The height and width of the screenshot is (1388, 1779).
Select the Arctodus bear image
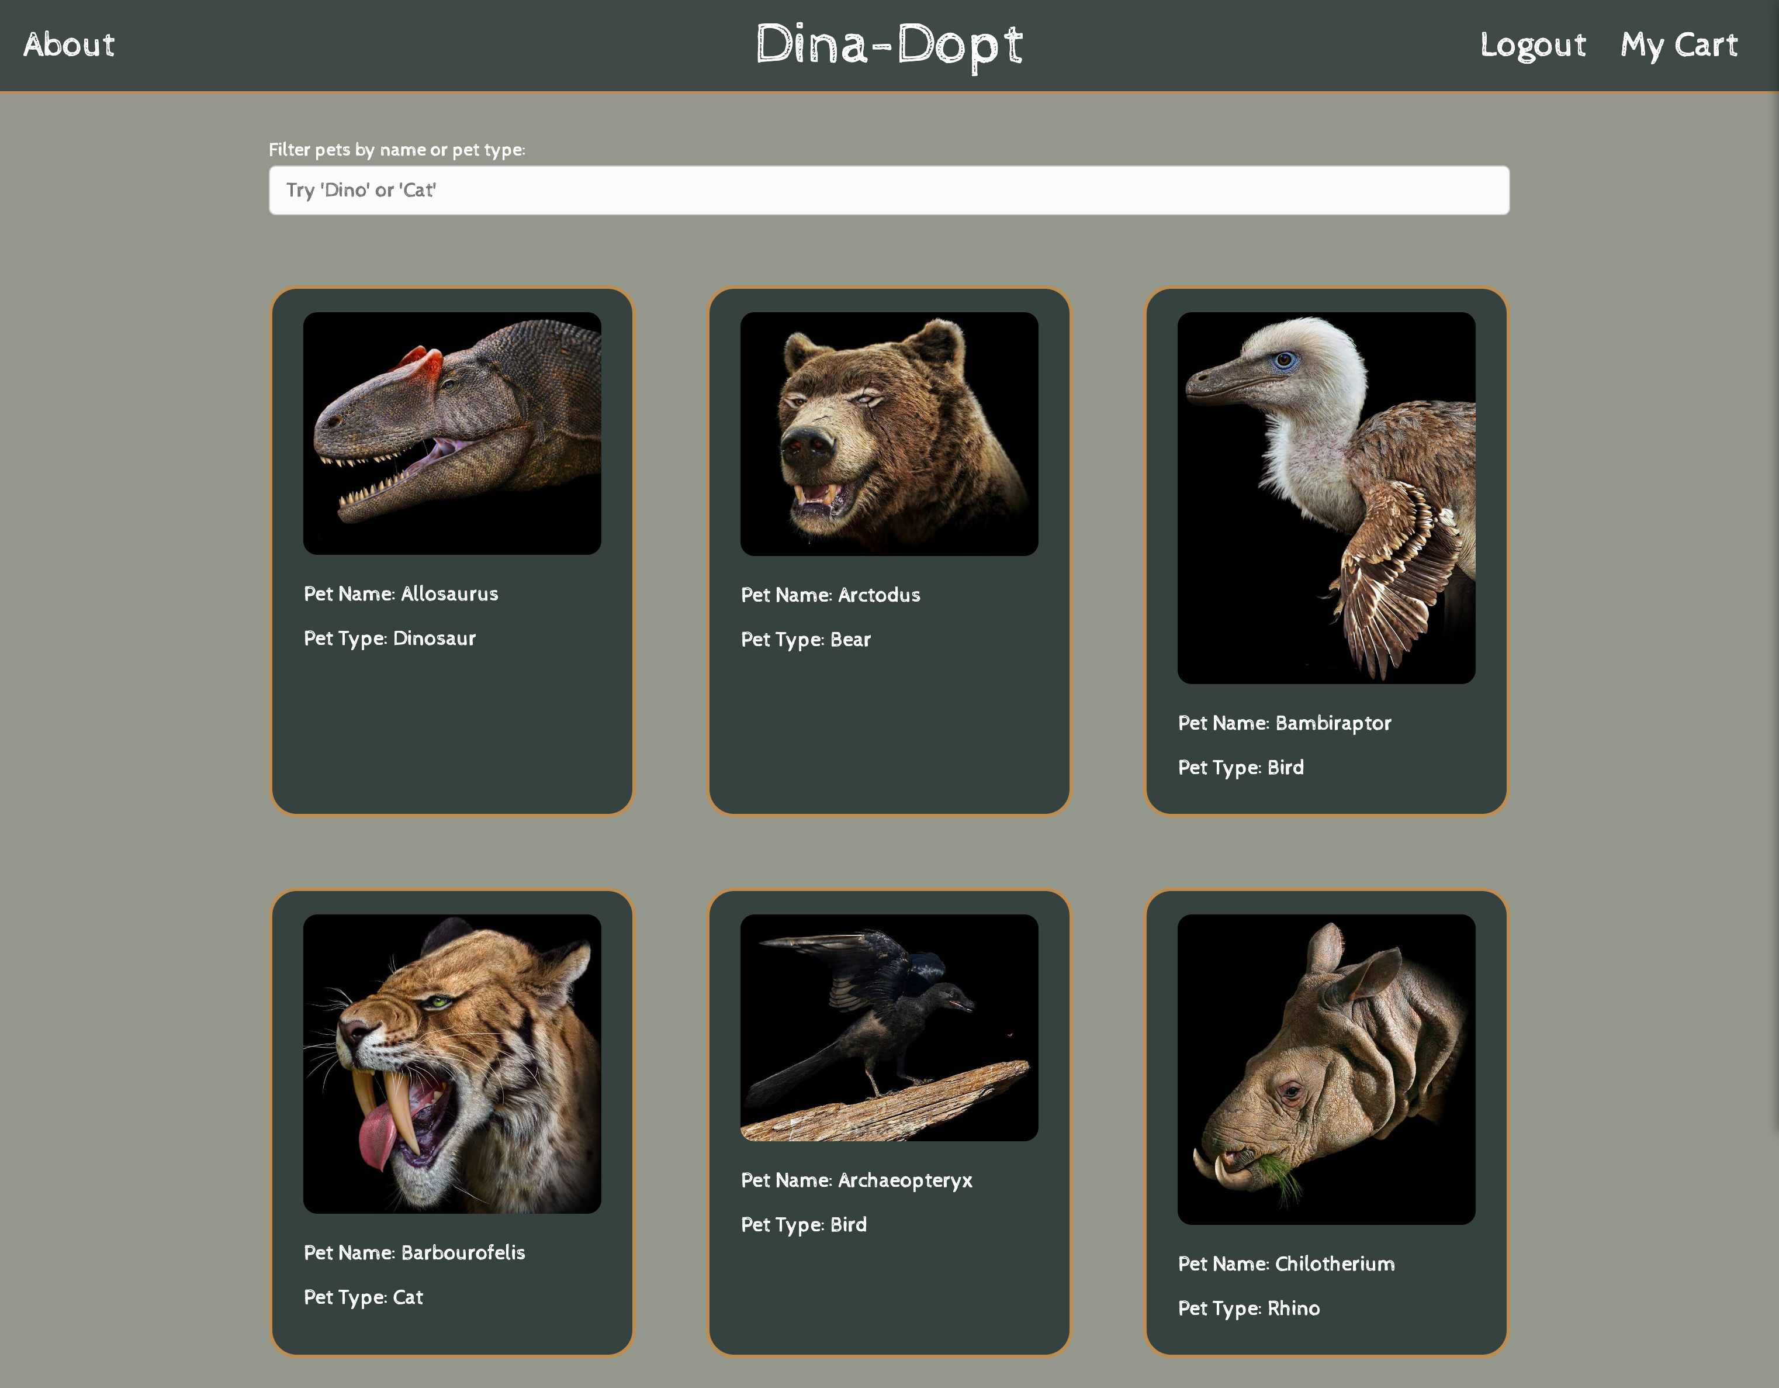point(889,434)
